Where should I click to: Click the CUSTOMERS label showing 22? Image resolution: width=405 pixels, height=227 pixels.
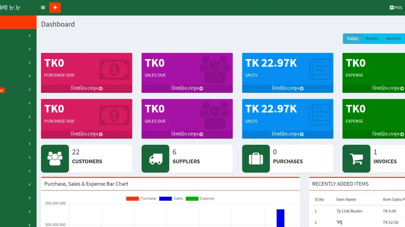pos(87,161)
